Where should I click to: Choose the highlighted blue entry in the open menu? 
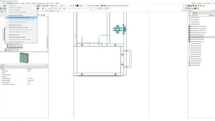[21, 17]
